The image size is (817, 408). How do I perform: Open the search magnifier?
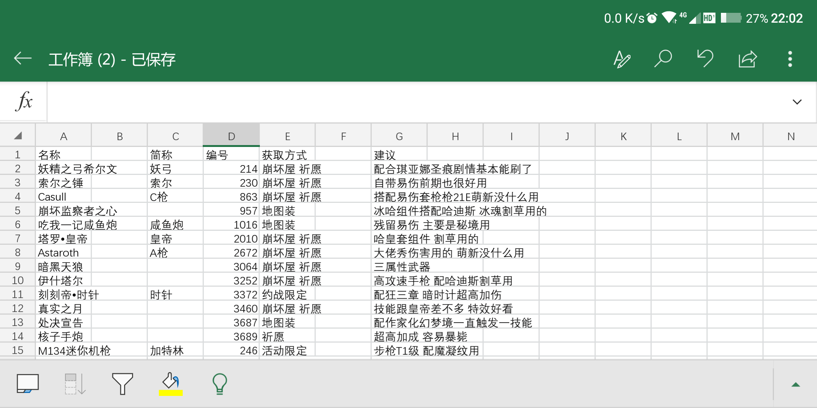pos(663,59)
